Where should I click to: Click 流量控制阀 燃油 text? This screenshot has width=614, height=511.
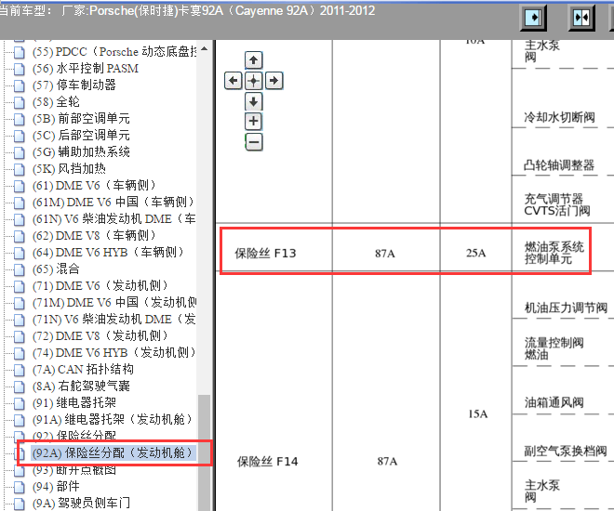[x=554, y=348]
